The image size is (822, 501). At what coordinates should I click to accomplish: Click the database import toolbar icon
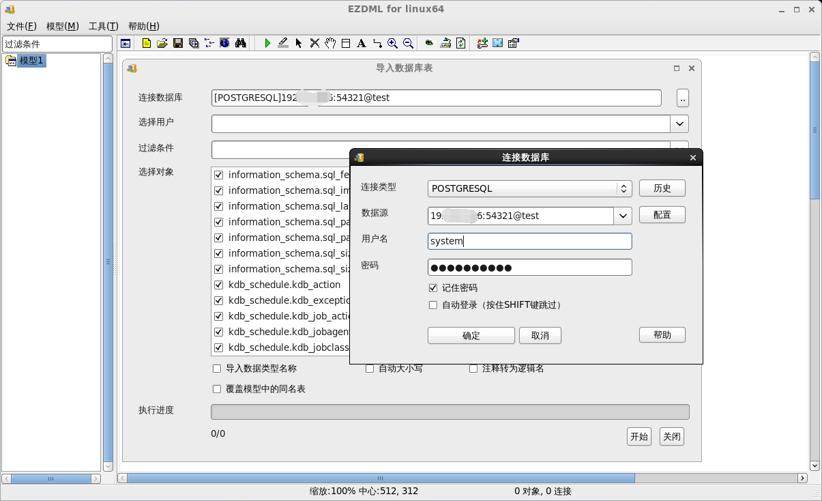point(445,43)
